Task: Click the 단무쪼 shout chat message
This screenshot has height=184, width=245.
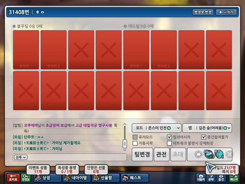Action: tap(28, 137)
